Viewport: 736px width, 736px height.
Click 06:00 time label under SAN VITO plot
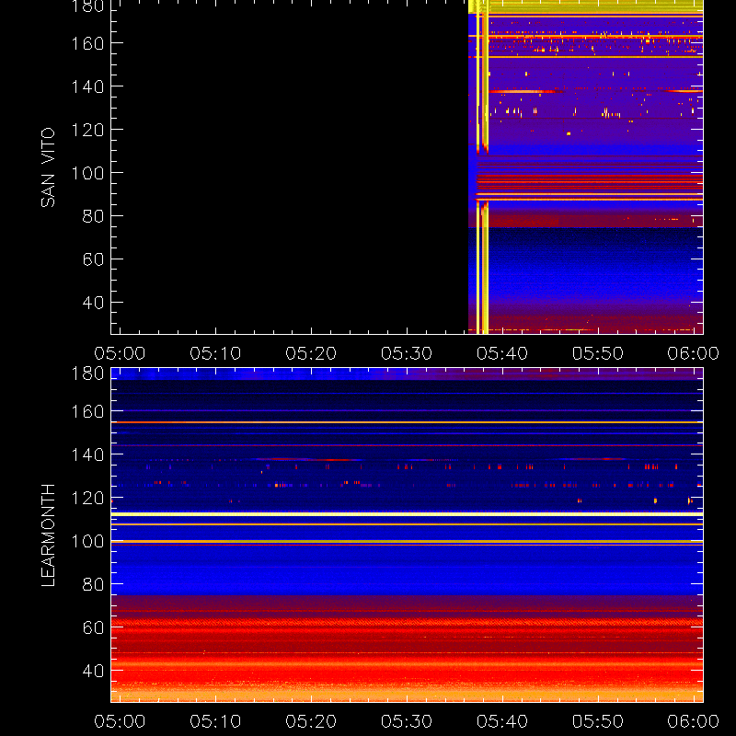click(694, 353)
